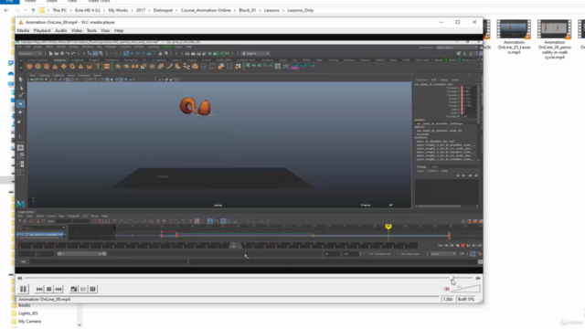This screenshot has height=329, width=585.
Task: Stop playback in VLC
Action: tap(48, 289)
